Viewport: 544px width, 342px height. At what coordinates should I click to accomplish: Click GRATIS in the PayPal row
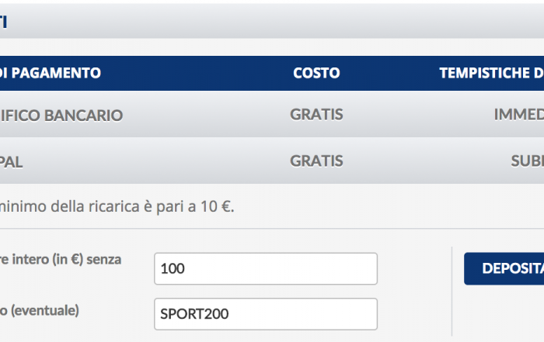[x=316, y=161]
